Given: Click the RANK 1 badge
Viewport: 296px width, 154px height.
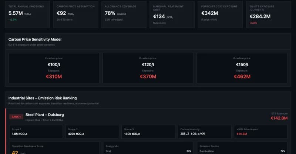Looking at the screenshot, I should 16,117.
